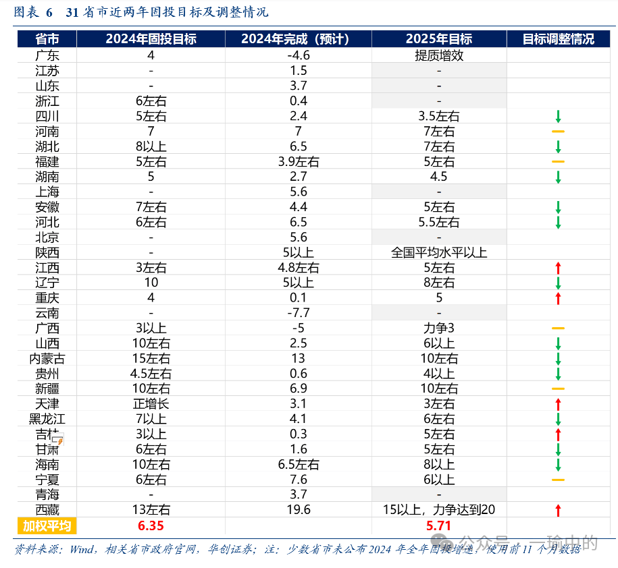
Task: Click the red up arrow for 江西
Action: coord(557,267)
